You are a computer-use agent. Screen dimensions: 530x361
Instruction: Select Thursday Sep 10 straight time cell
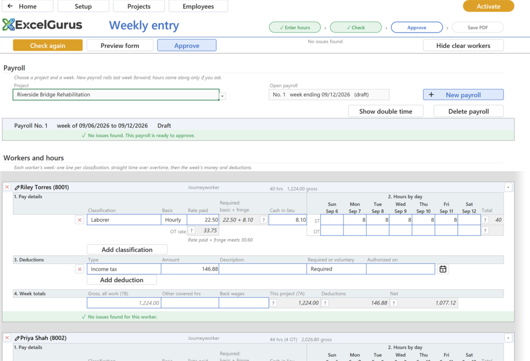point(423,220)
